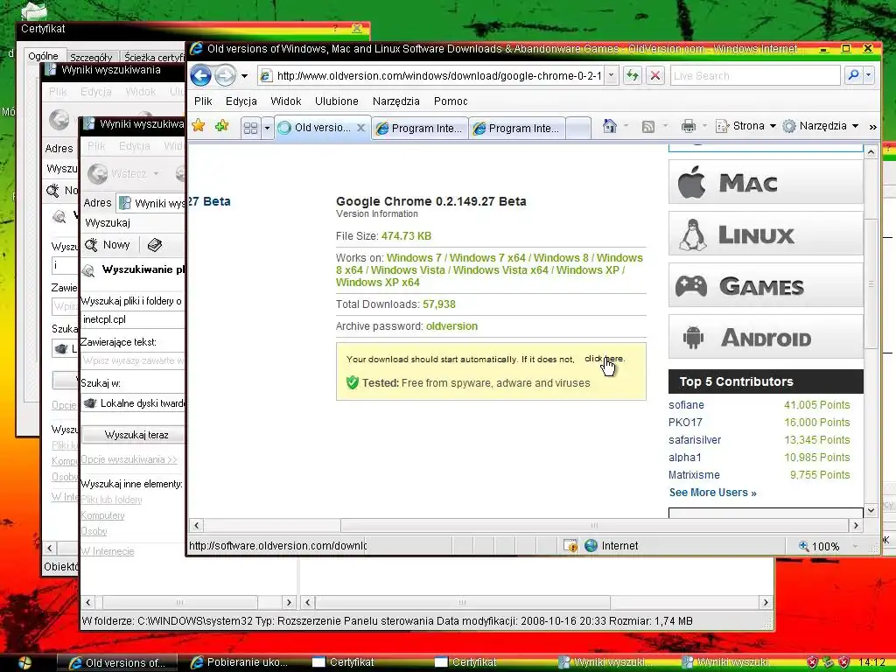Click Nowy in the search window toolbar
The width and height of the screenshot is (896, 672).
pos(108,245)
